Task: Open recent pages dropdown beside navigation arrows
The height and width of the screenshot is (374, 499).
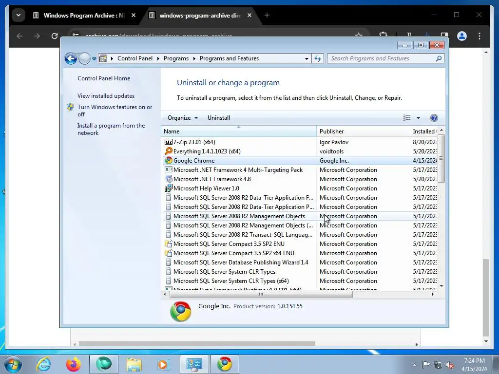Action: pyautogui.click(x=94, y=59)
